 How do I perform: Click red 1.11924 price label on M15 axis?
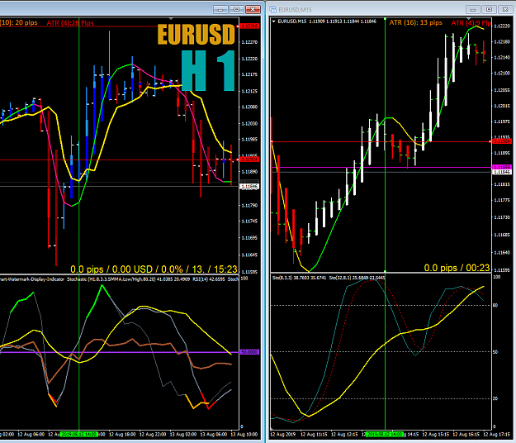point(501,141)
